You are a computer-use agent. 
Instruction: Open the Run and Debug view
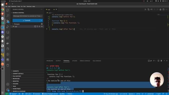pyautogui.click(x=8, y=27)
